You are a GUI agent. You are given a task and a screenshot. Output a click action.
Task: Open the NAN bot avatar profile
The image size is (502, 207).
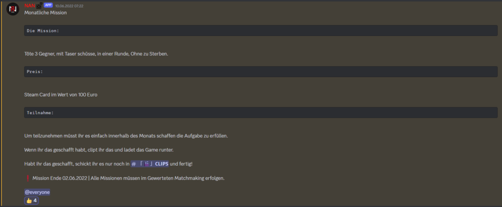coord(13,9)
